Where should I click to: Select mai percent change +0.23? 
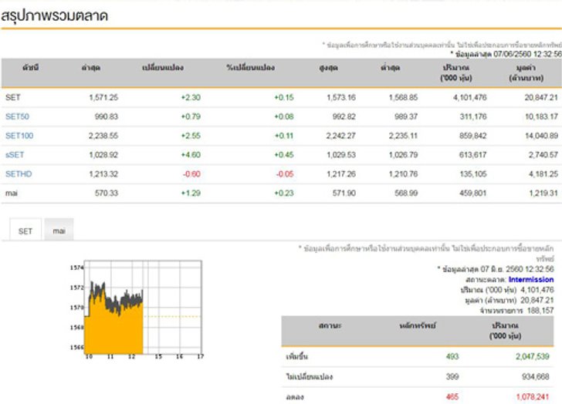click(x=284, y=194)
